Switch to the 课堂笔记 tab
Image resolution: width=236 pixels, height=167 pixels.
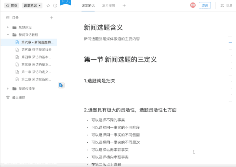click(88, 6)
